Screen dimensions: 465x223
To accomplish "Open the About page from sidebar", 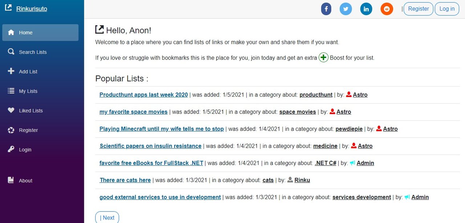I will pyautogui.click(x=40, y=180).
